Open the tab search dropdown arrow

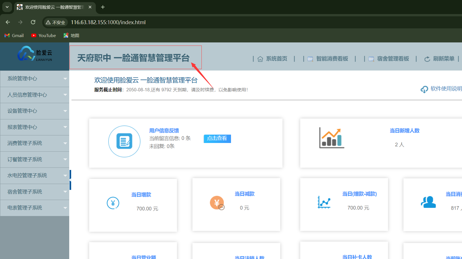coord(7,7)
